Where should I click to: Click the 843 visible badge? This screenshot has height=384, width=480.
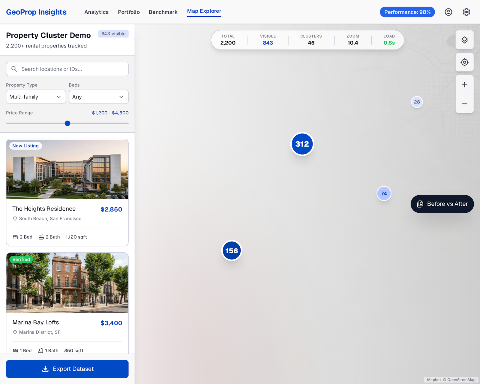tap(113, 34)
